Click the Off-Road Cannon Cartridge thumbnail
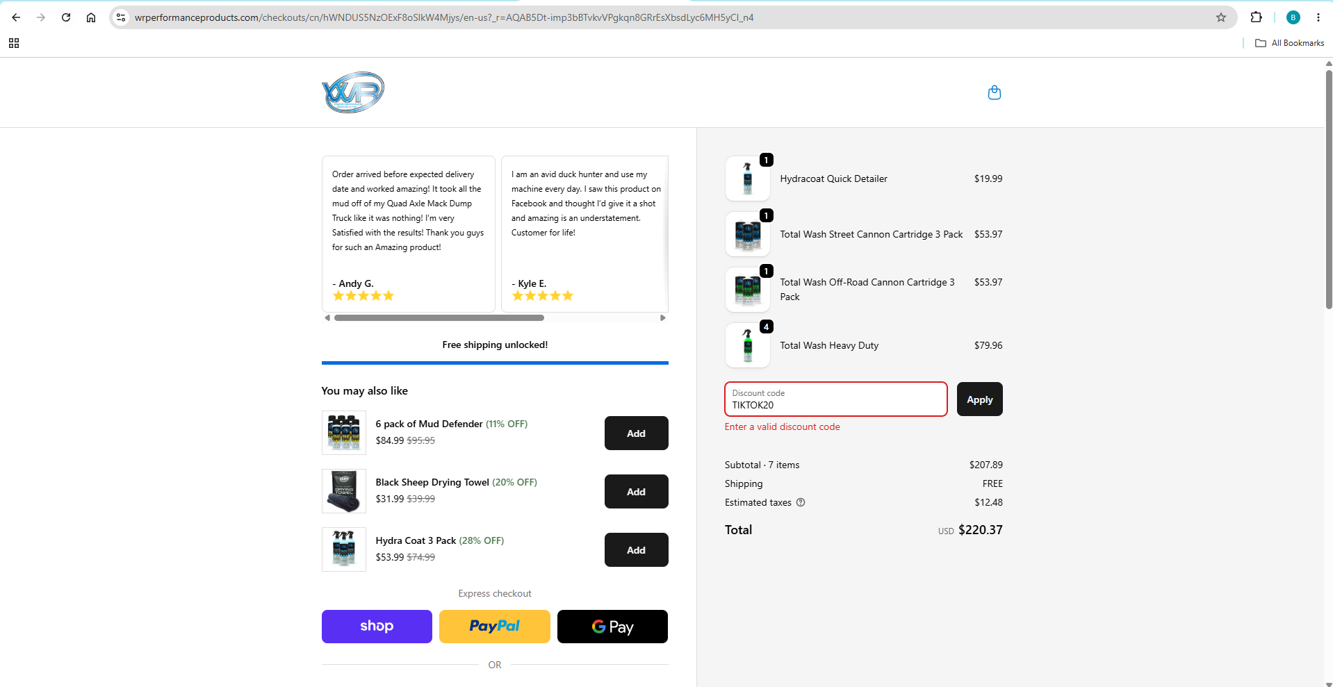This screenshot has width=1333, height=687. coord(748,290)
